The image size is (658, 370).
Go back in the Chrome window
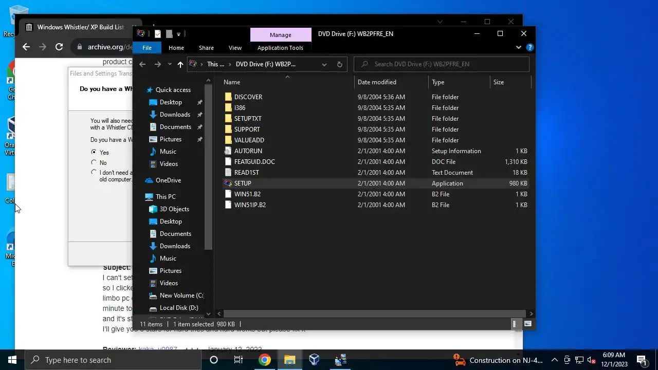[26, 47]
